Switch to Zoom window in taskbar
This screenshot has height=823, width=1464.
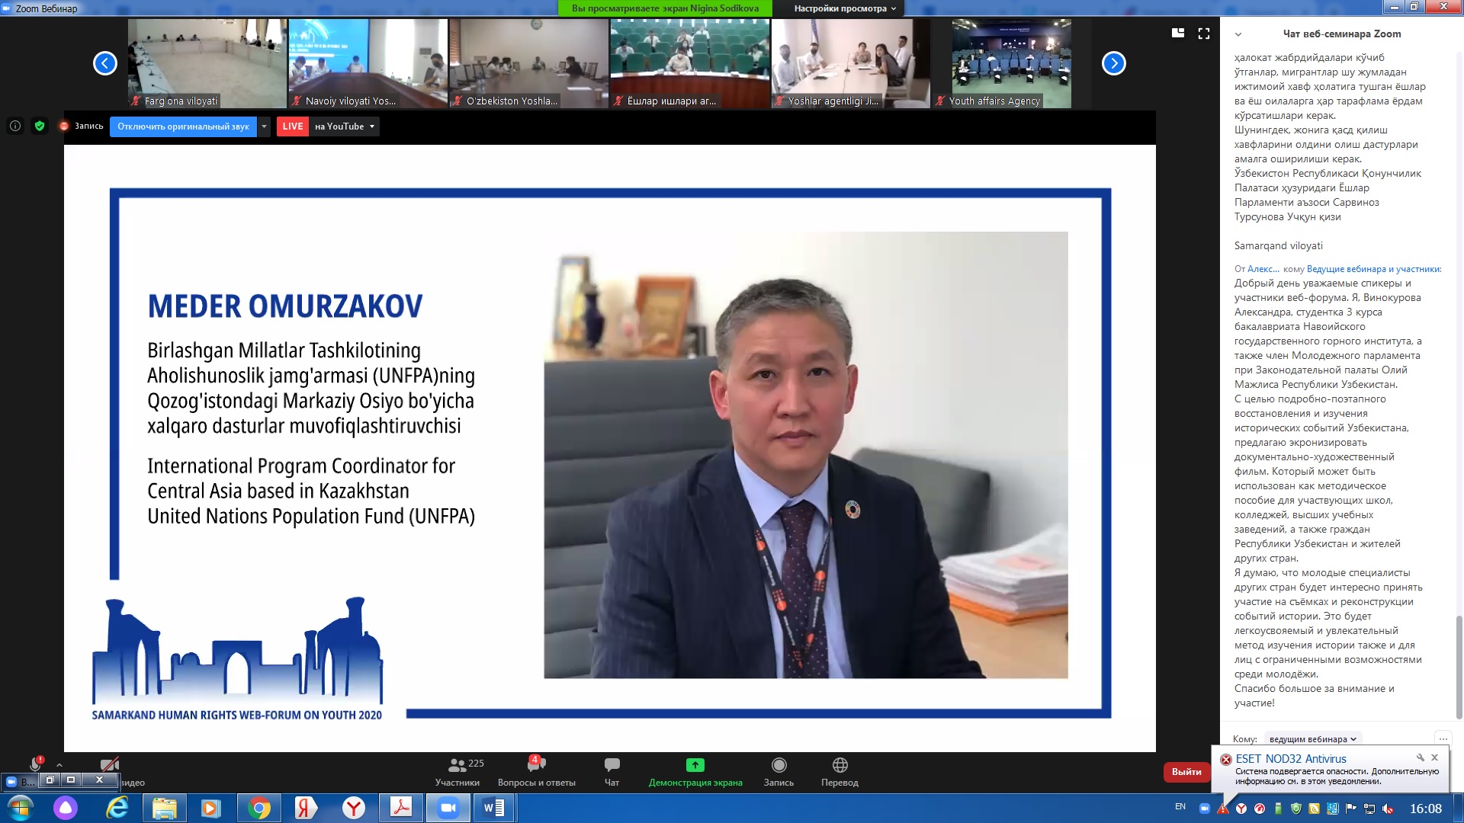click(448, 808)
